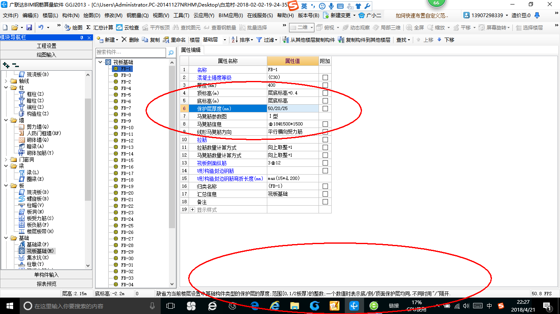The height and width of the screenshot is (314, 560).
Task: Click 报表预览 panel button
Action: [46, 283]
